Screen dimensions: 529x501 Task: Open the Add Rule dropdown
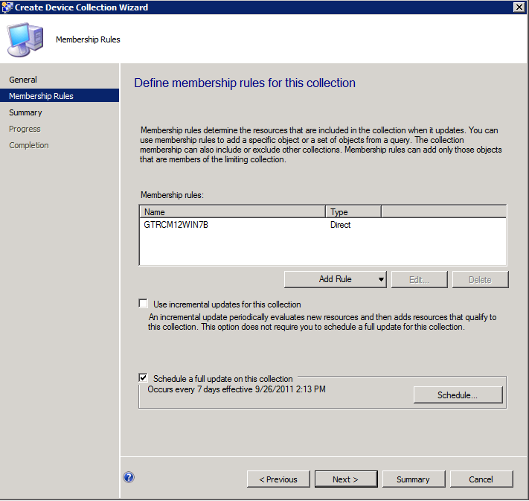(x=336, y=279)
